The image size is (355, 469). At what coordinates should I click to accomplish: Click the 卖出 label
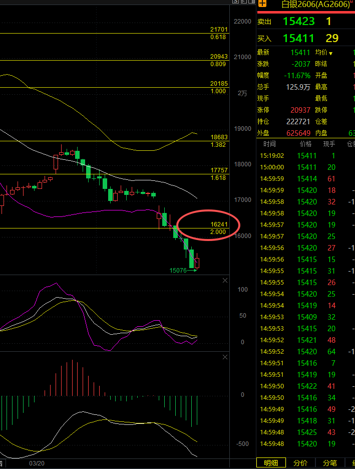click(264, 22)
